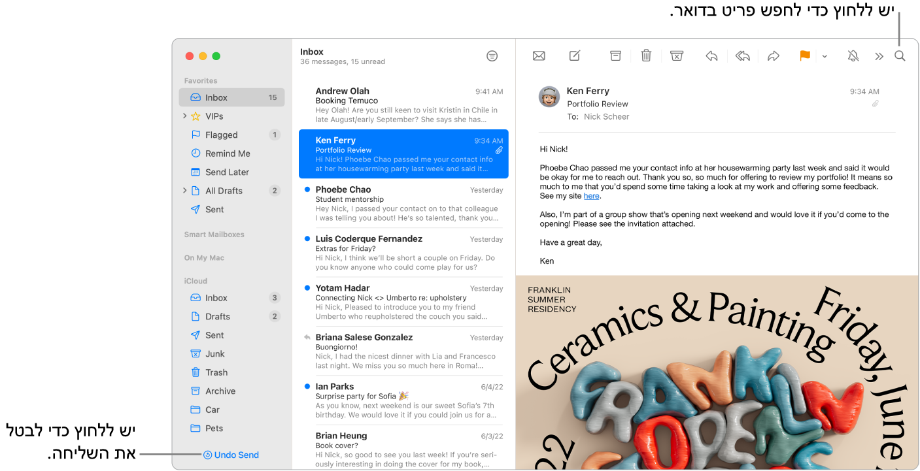This screenshot has height=471, width=920.
Task: Select Inbox under Favorites
Action: (231, 97)
